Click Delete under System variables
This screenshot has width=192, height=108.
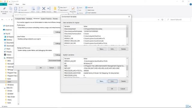click(123, 81)
